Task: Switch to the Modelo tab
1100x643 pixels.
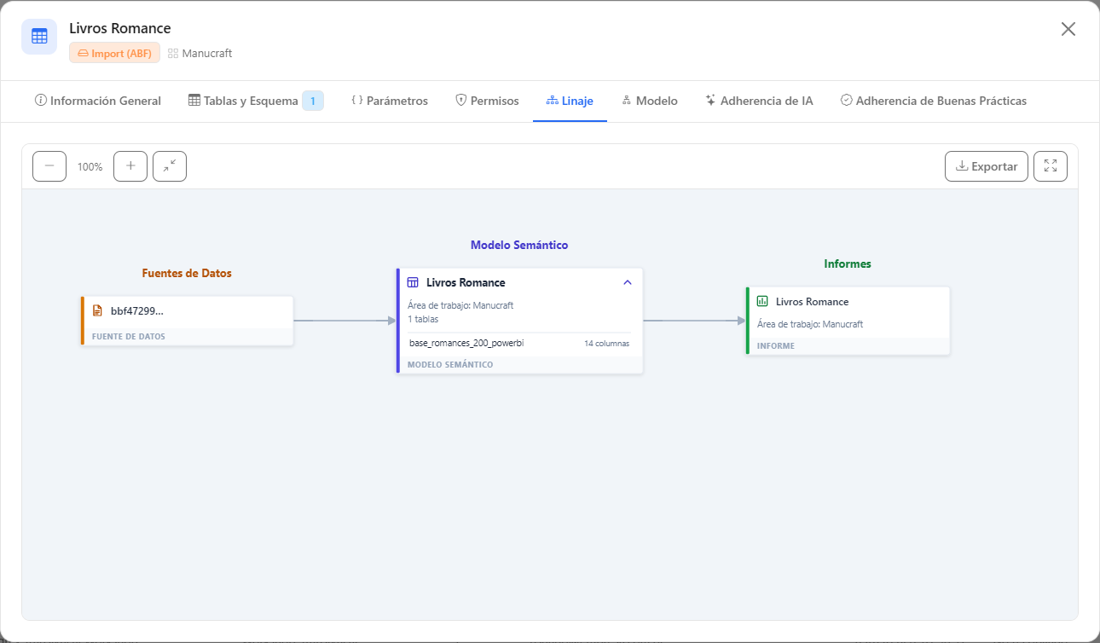Action: click(650, 101)
